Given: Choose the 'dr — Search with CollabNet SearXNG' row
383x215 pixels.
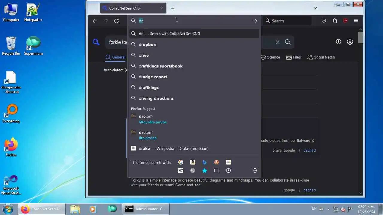Looking at the screenshot, I should [x=194, y=33].
